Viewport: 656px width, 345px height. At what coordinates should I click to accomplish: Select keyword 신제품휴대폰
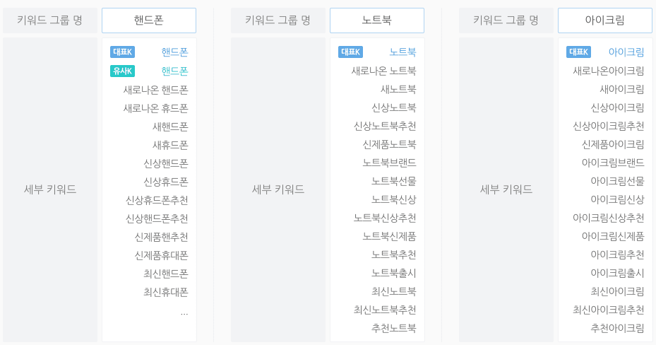pyautogui.click(x=162, y=255)
